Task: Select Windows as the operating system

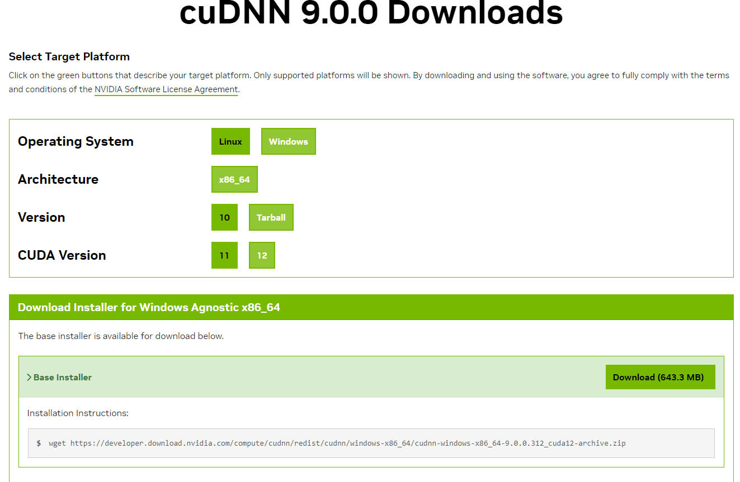Action: pos(288,141)
